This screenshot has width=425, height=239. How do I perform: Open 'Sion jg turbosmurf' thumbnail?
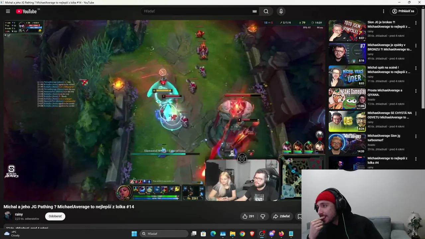click(347, 144)
